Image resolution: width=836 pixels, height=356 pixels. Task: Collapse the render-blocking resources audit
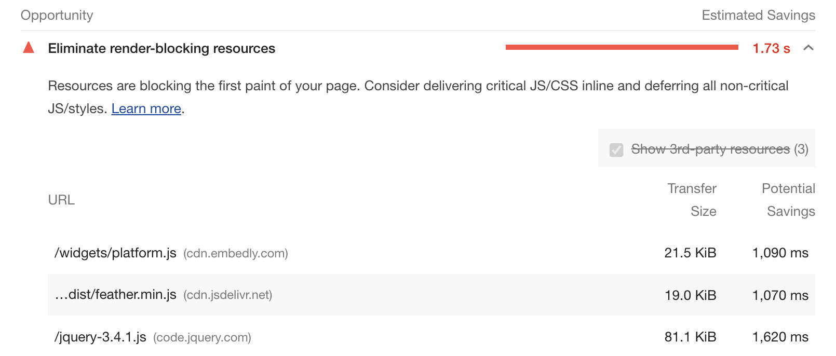point(808,48)
